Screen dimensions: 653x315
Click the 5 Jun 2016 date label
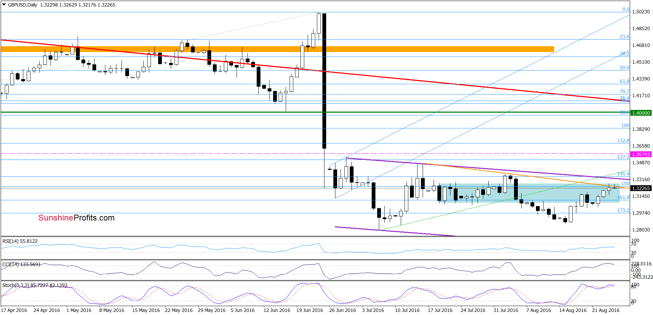243,310
